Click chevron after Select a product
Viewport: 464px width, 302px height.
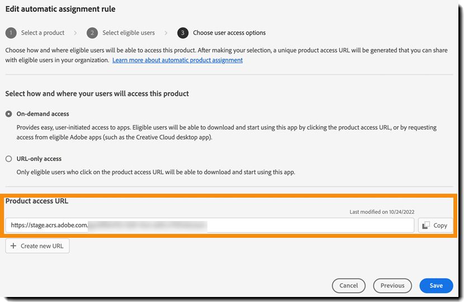(75, 33)
